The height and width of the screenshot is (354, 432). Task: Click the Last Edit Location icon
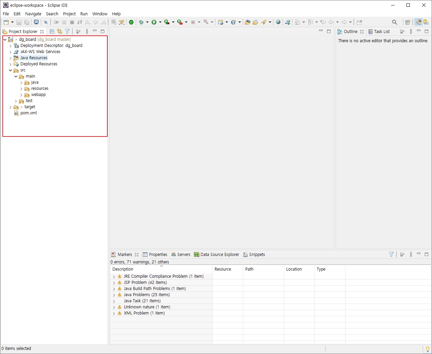pos(323,22)
